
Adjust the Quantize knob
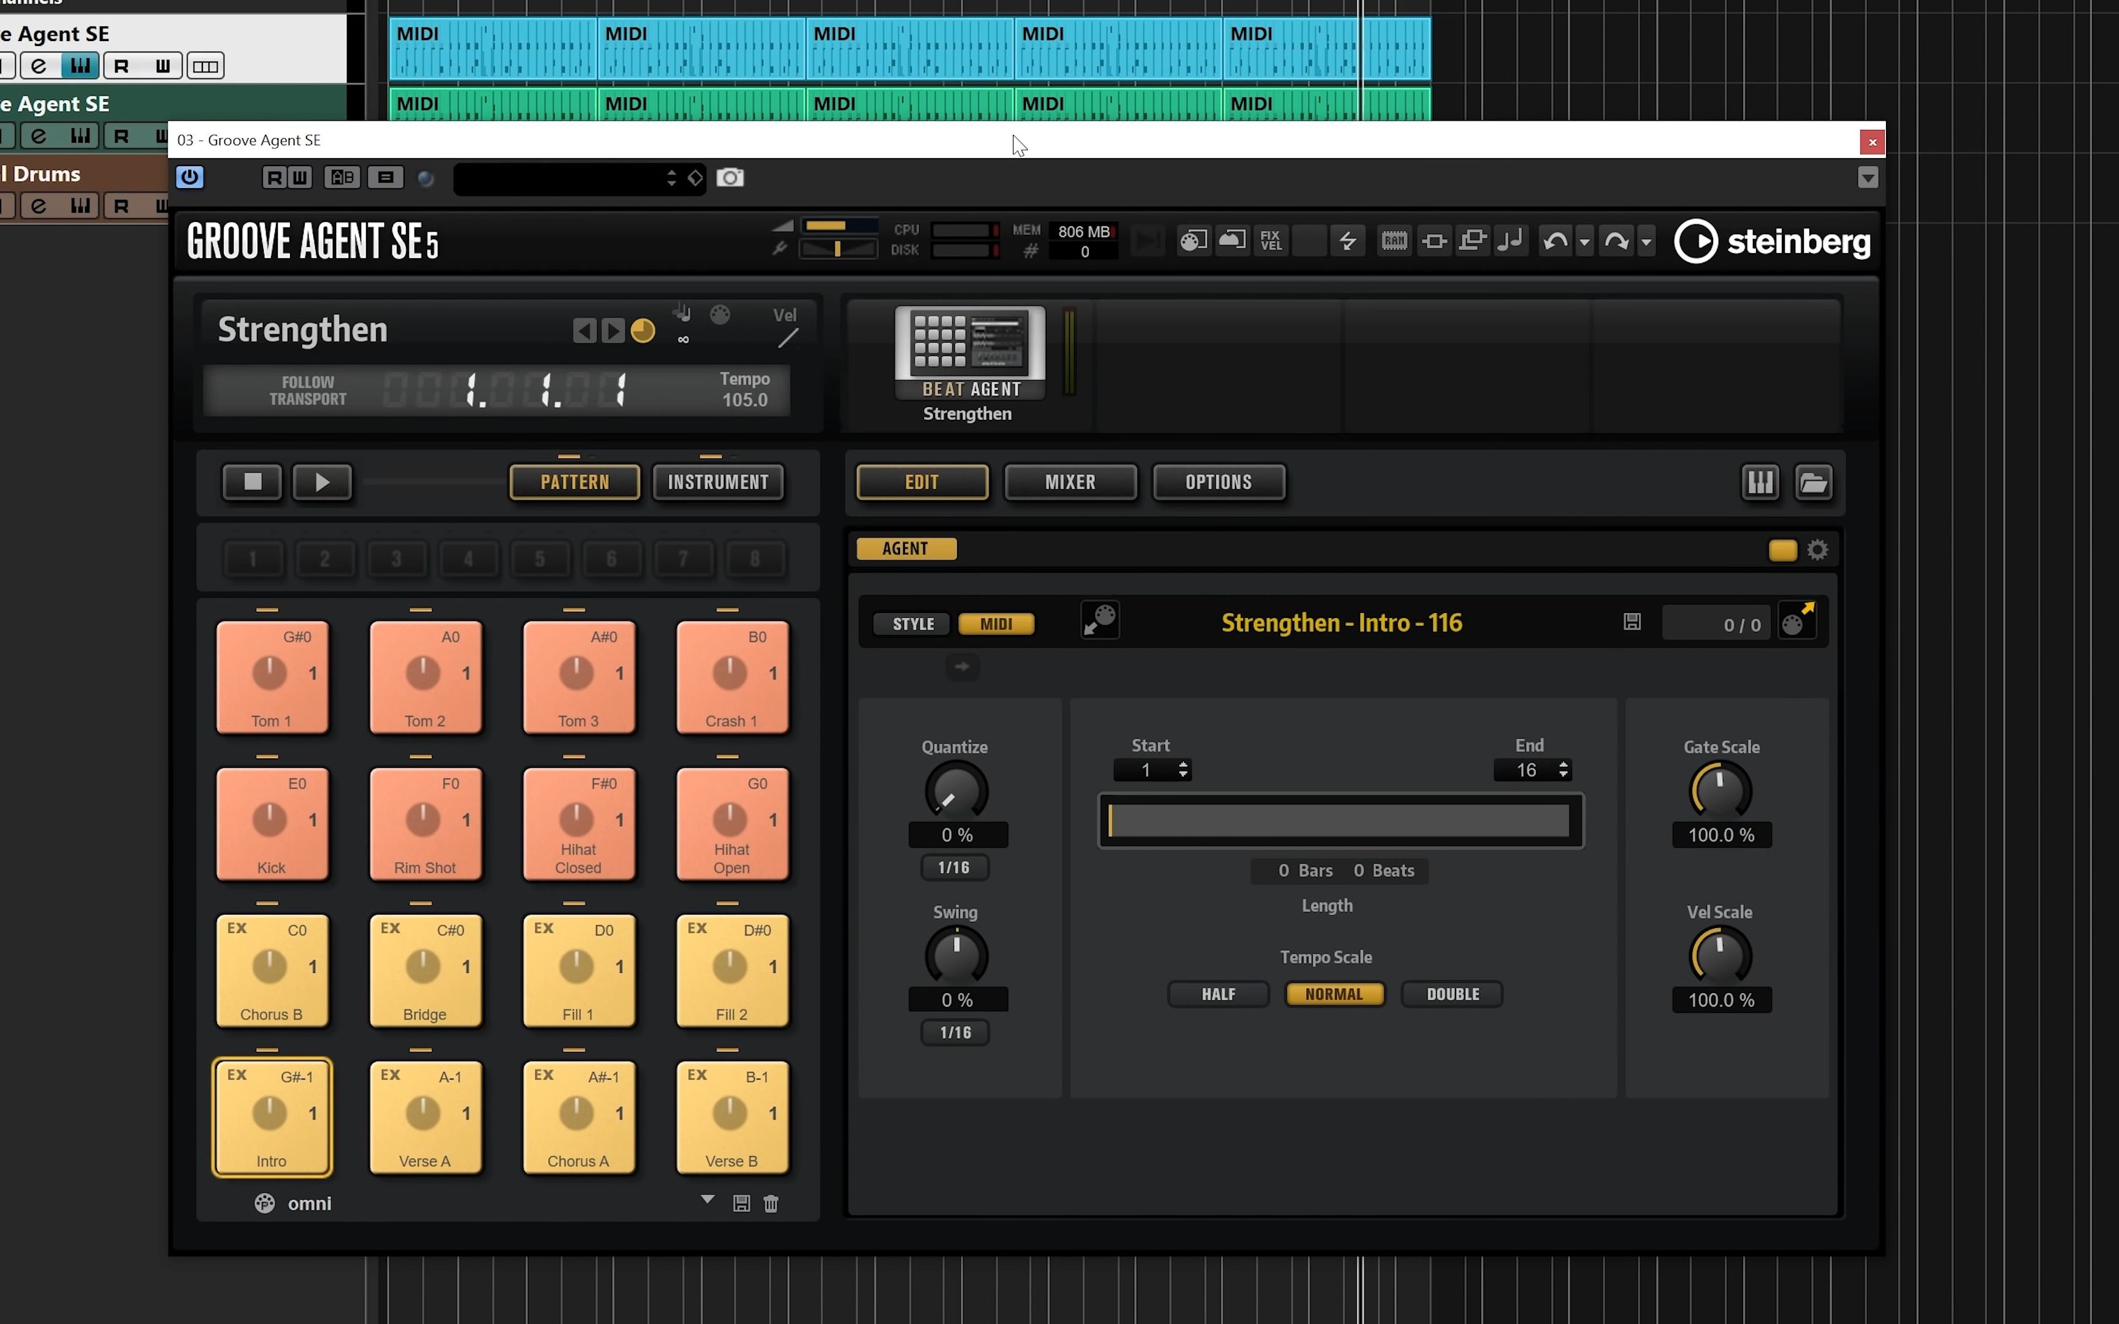(x=956, y=791)
